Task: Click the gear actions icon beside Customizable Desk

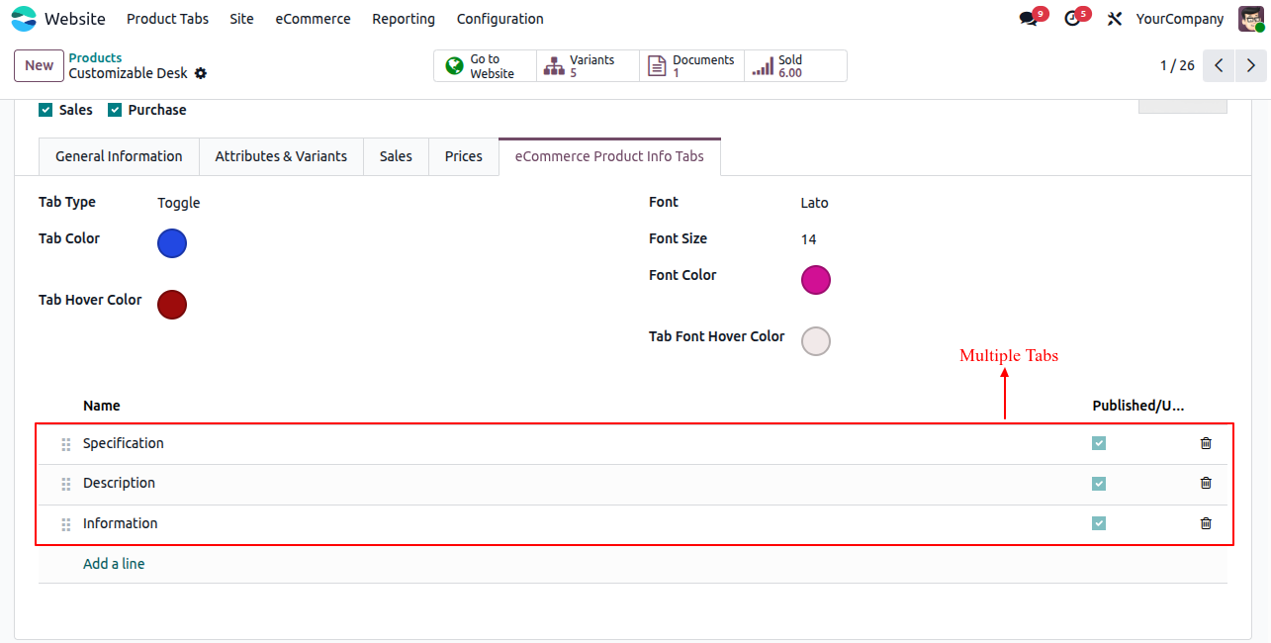Action: tap(201, 73)
